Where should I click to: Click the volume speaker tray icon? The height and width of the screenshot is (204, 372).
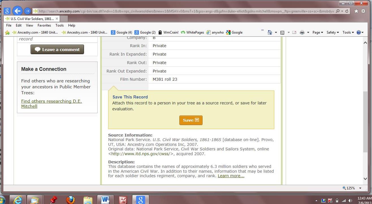[351, 201]
